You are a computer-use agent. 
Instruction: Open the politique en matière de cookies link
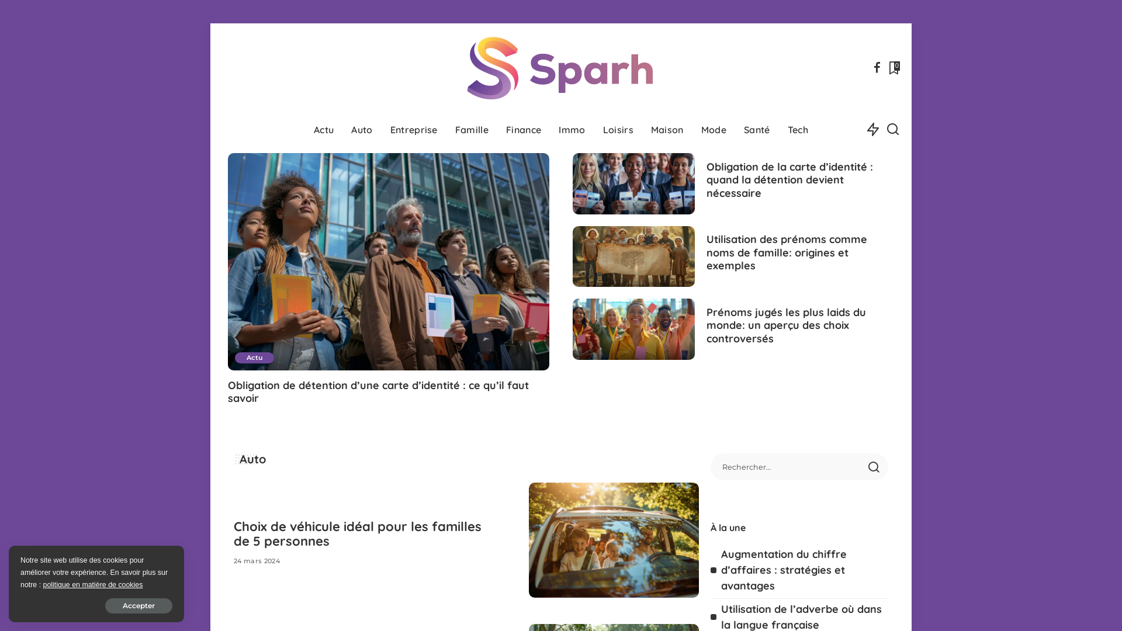coord(92,585)
